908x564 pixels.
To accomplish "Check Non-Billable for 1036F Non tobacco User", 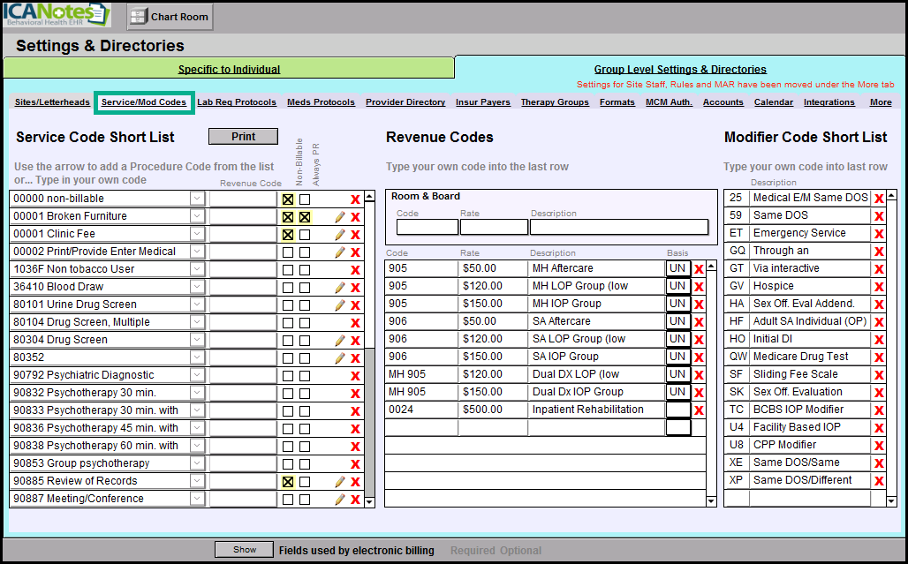I will point(288,270).
